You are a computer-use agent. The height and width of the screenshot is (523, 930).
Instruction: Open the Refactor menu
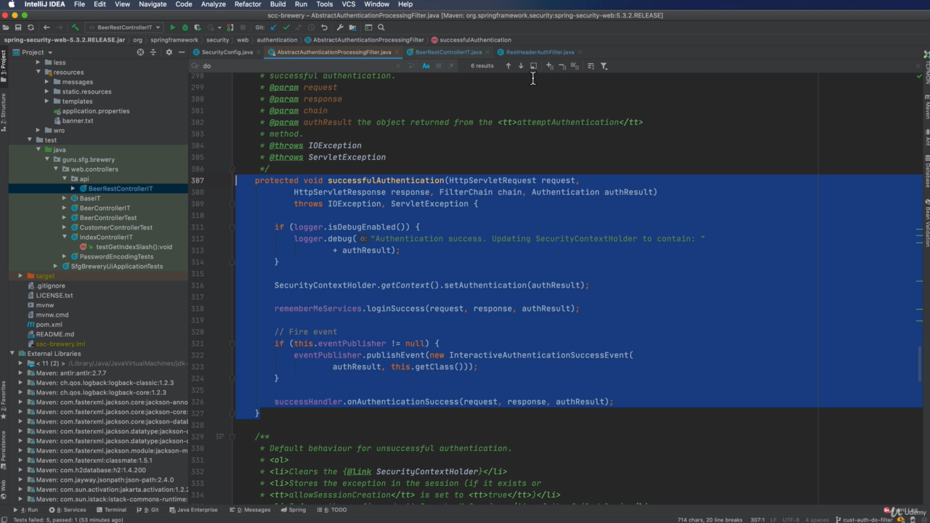(247, 4)
